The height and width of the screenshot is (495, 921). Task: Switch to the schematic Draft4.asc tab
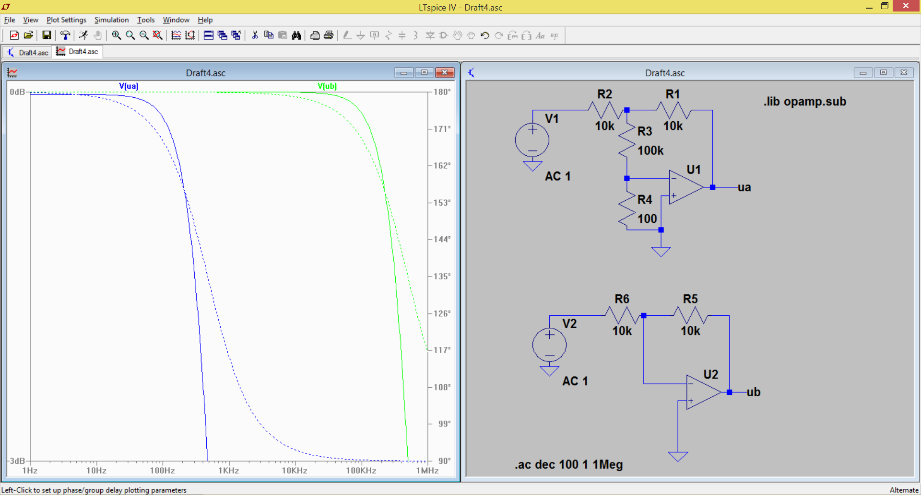coord(28,52)
